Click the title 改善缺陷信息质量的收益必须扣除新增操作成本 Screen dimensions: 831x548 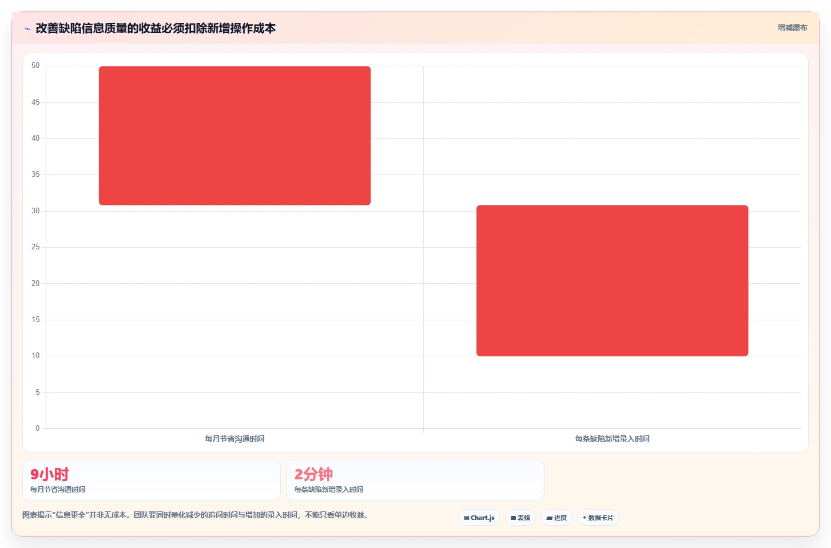(156, 28)
